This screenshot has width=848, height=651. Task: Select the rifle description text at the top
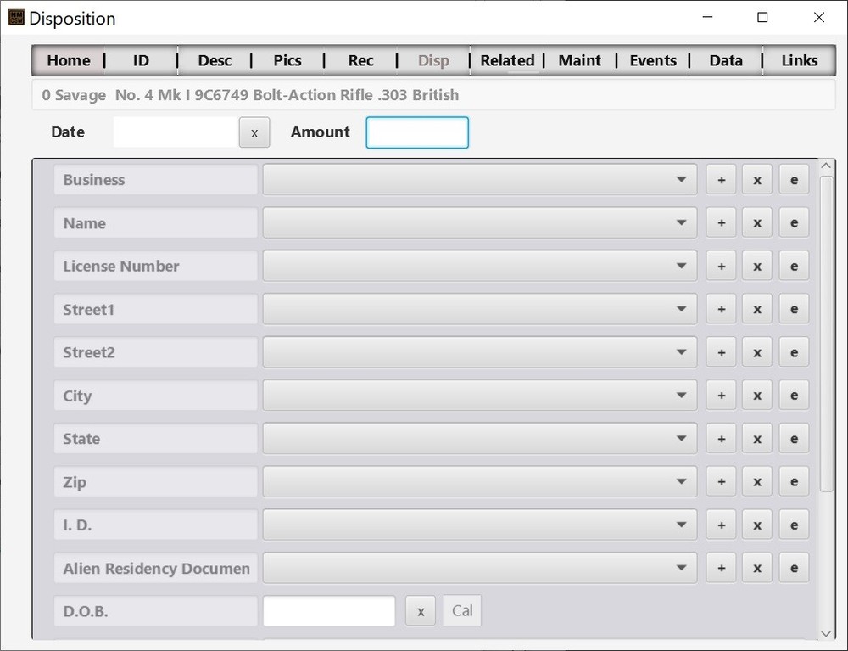(x=251, y=95)
